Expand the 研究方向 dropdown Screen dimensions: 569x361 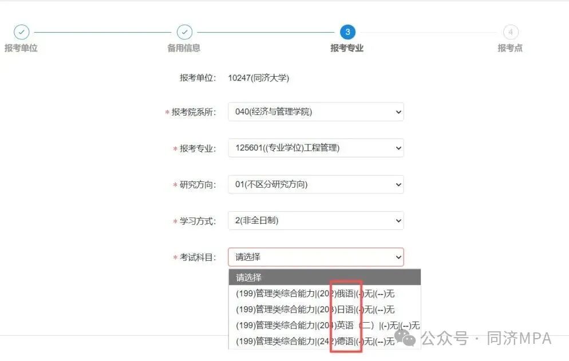point(315,184)
